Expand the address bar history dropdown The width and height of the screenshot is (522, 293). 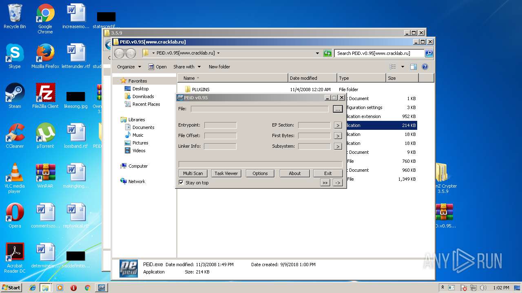pyautogui.click(x=317, y=53)
